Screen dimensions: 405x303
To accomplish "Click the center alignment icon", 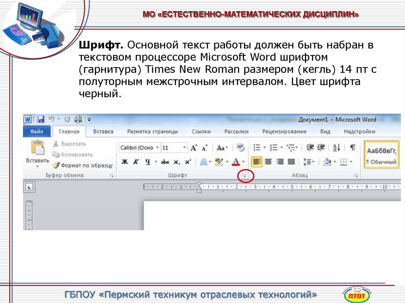I will coord(269,162).
